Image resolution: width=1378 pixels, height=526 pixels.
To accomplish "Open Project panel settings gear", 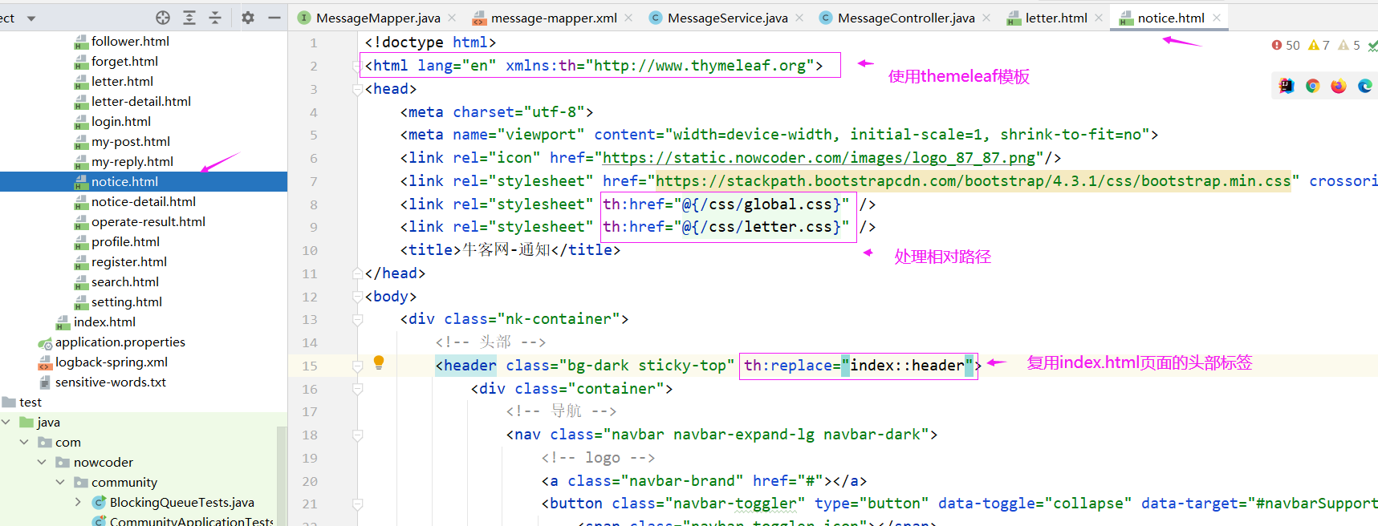I will click(248, 18).
